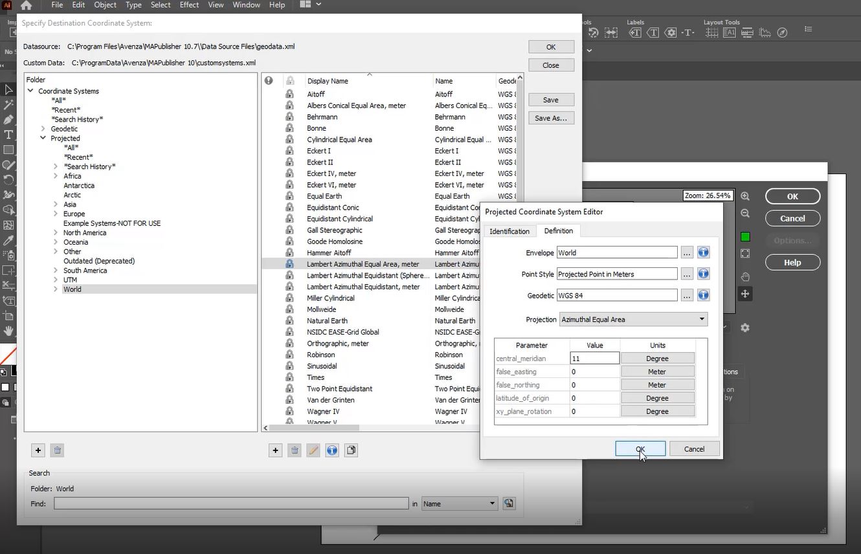Click the Save As... button
861x554 pixels.
pyautogui.click(x=551, y=118)
